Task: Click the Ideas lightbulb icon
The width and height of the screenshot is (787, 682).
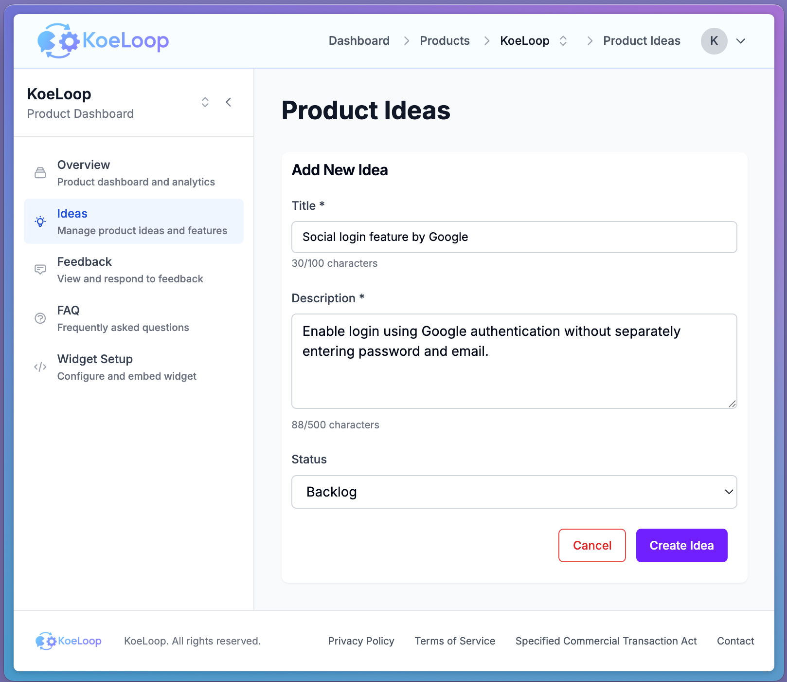Action: coord(40,221)
